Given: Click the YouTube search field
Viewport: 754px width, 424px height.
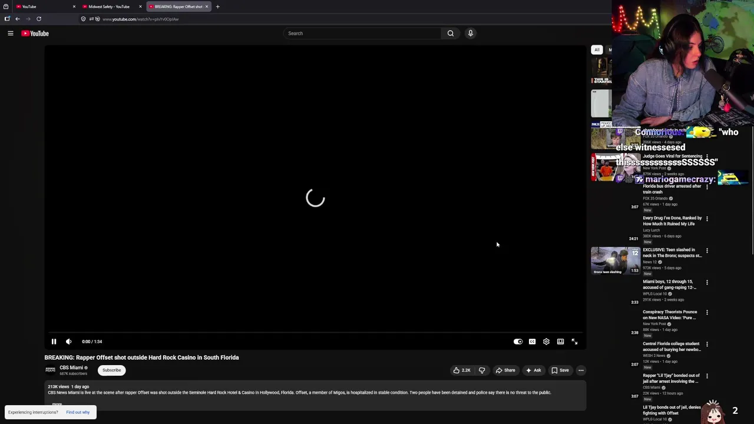Looking at the screenshot, I should pyautogui.click(x=362, y=34).
